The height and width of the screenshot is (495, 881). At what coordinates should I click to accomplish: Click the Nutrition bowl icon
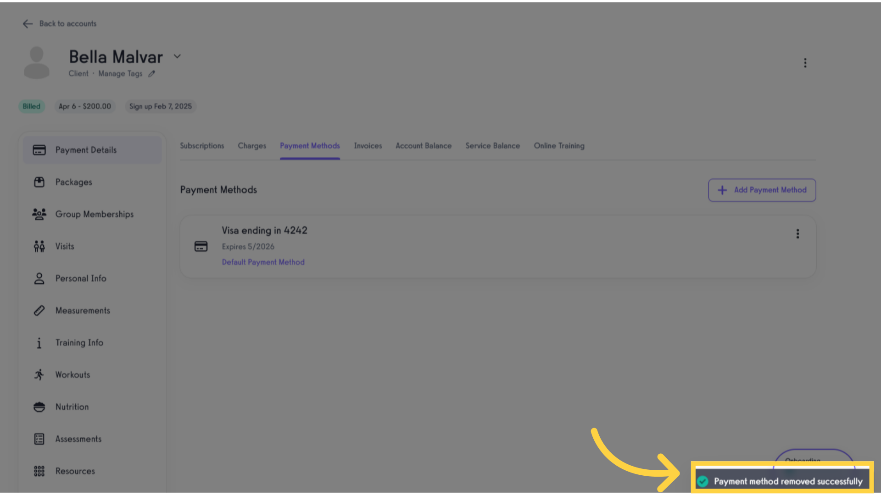(x=39, y=407)
